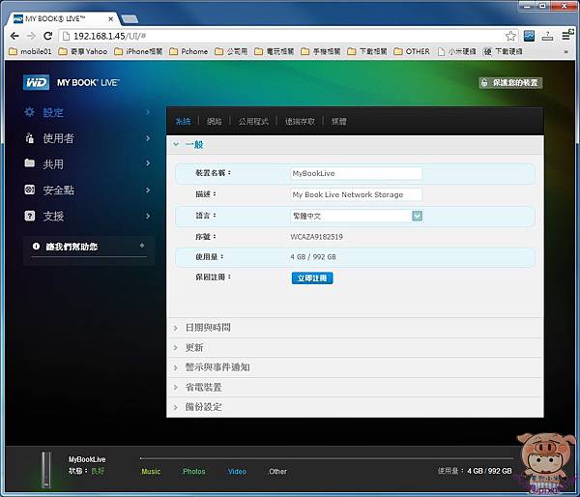Viewport: 580px width, 497px height.
Task: Switch to the 公用程式 tab
Action: [253, 122]
